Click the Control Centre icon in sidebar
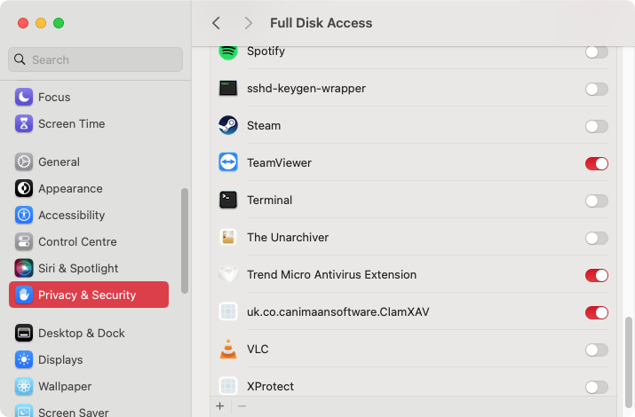The height and width of the screenshot is (417, 635). point(24,242)
